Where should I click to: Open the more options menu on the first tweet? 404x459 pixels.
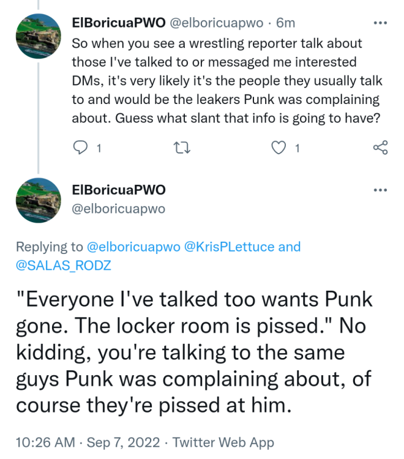380,23
